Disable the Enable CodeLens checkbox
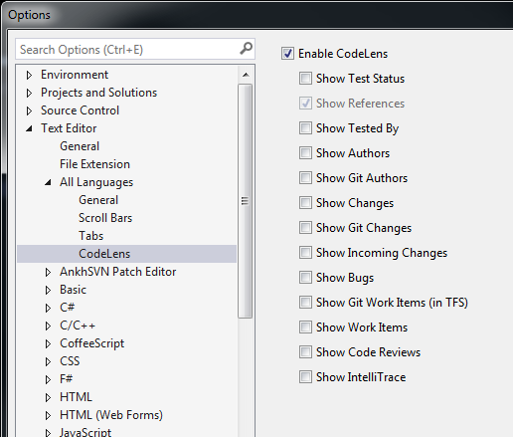The width and height of the screenshot is (513, 437). 287,53
